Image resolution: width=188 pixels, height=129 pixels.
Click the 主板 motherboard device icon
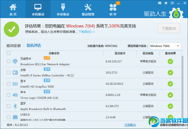(15, 72)
